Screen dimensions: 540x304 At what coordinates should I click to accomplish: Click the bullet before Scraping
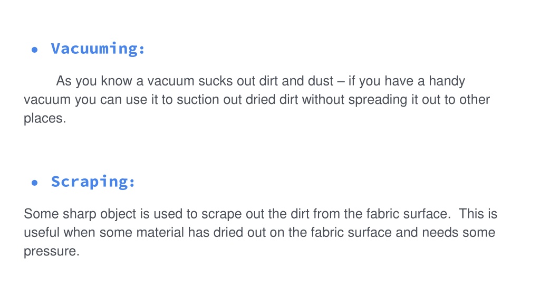pos(34,183)
